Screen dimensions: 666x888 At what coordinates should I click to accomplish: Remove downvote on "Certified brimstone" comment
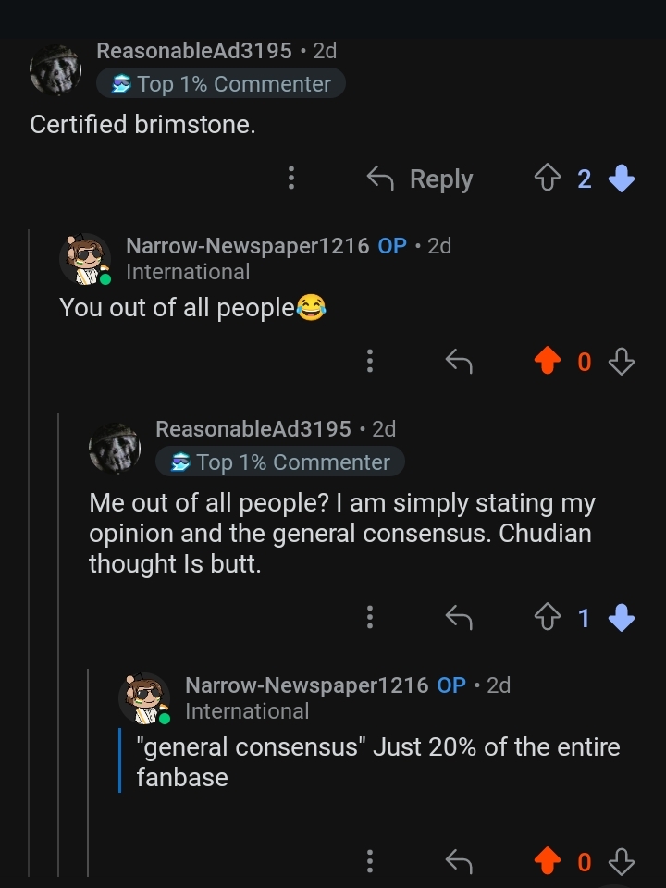click(622, 178)
